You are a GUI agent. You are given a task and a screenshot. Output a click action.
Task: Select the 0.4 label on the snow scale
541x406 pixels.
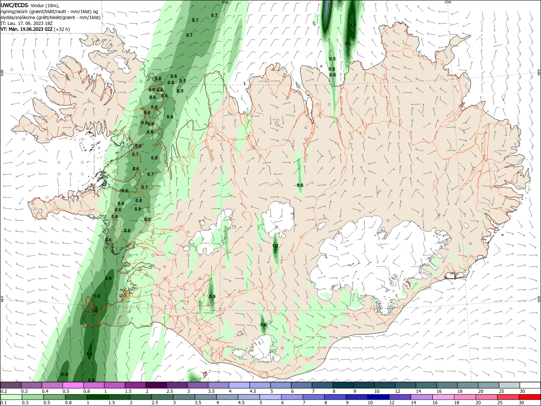(45, 391)
